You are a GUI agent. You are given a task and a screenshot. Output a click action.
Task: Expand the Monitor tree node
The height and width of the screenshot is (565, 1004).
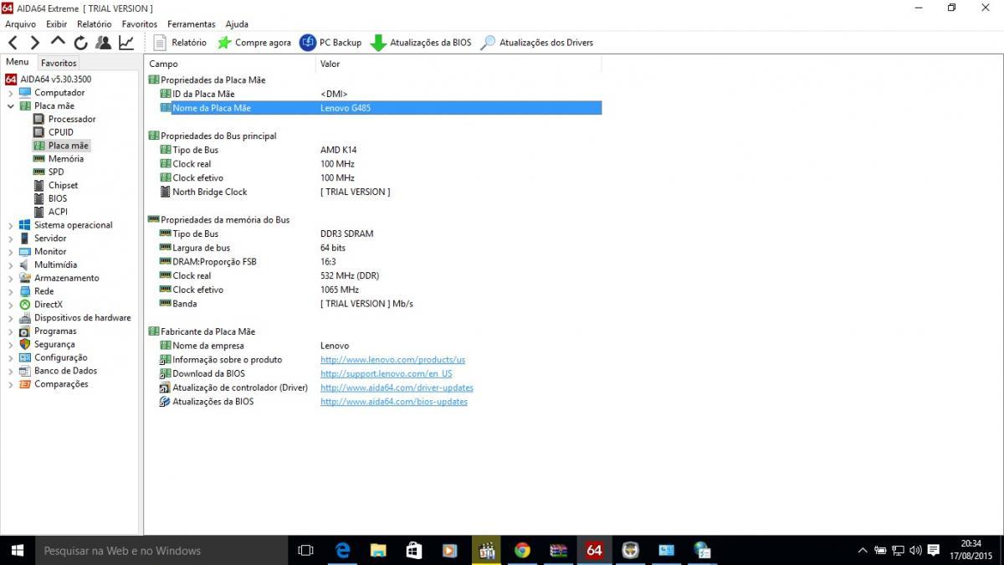10,252
